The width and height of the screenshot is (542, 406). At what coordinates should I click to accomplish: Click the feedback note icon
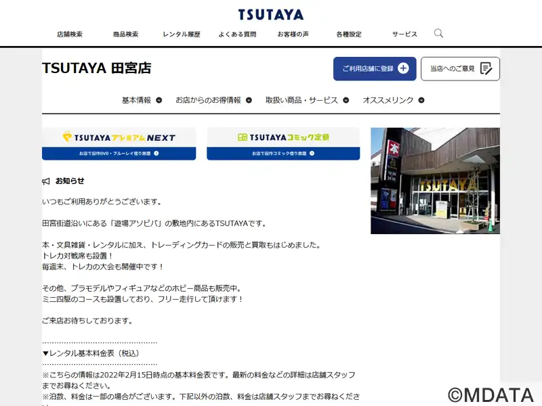click(486, 68)
